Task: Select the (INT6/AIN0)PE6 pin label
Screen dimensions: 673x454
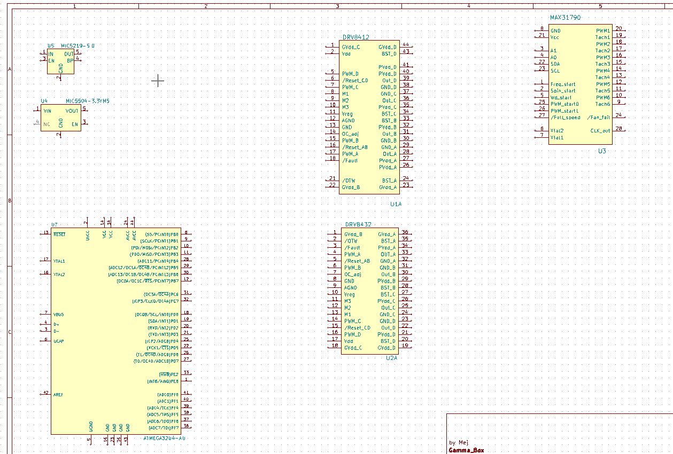Action: (163, 381)
